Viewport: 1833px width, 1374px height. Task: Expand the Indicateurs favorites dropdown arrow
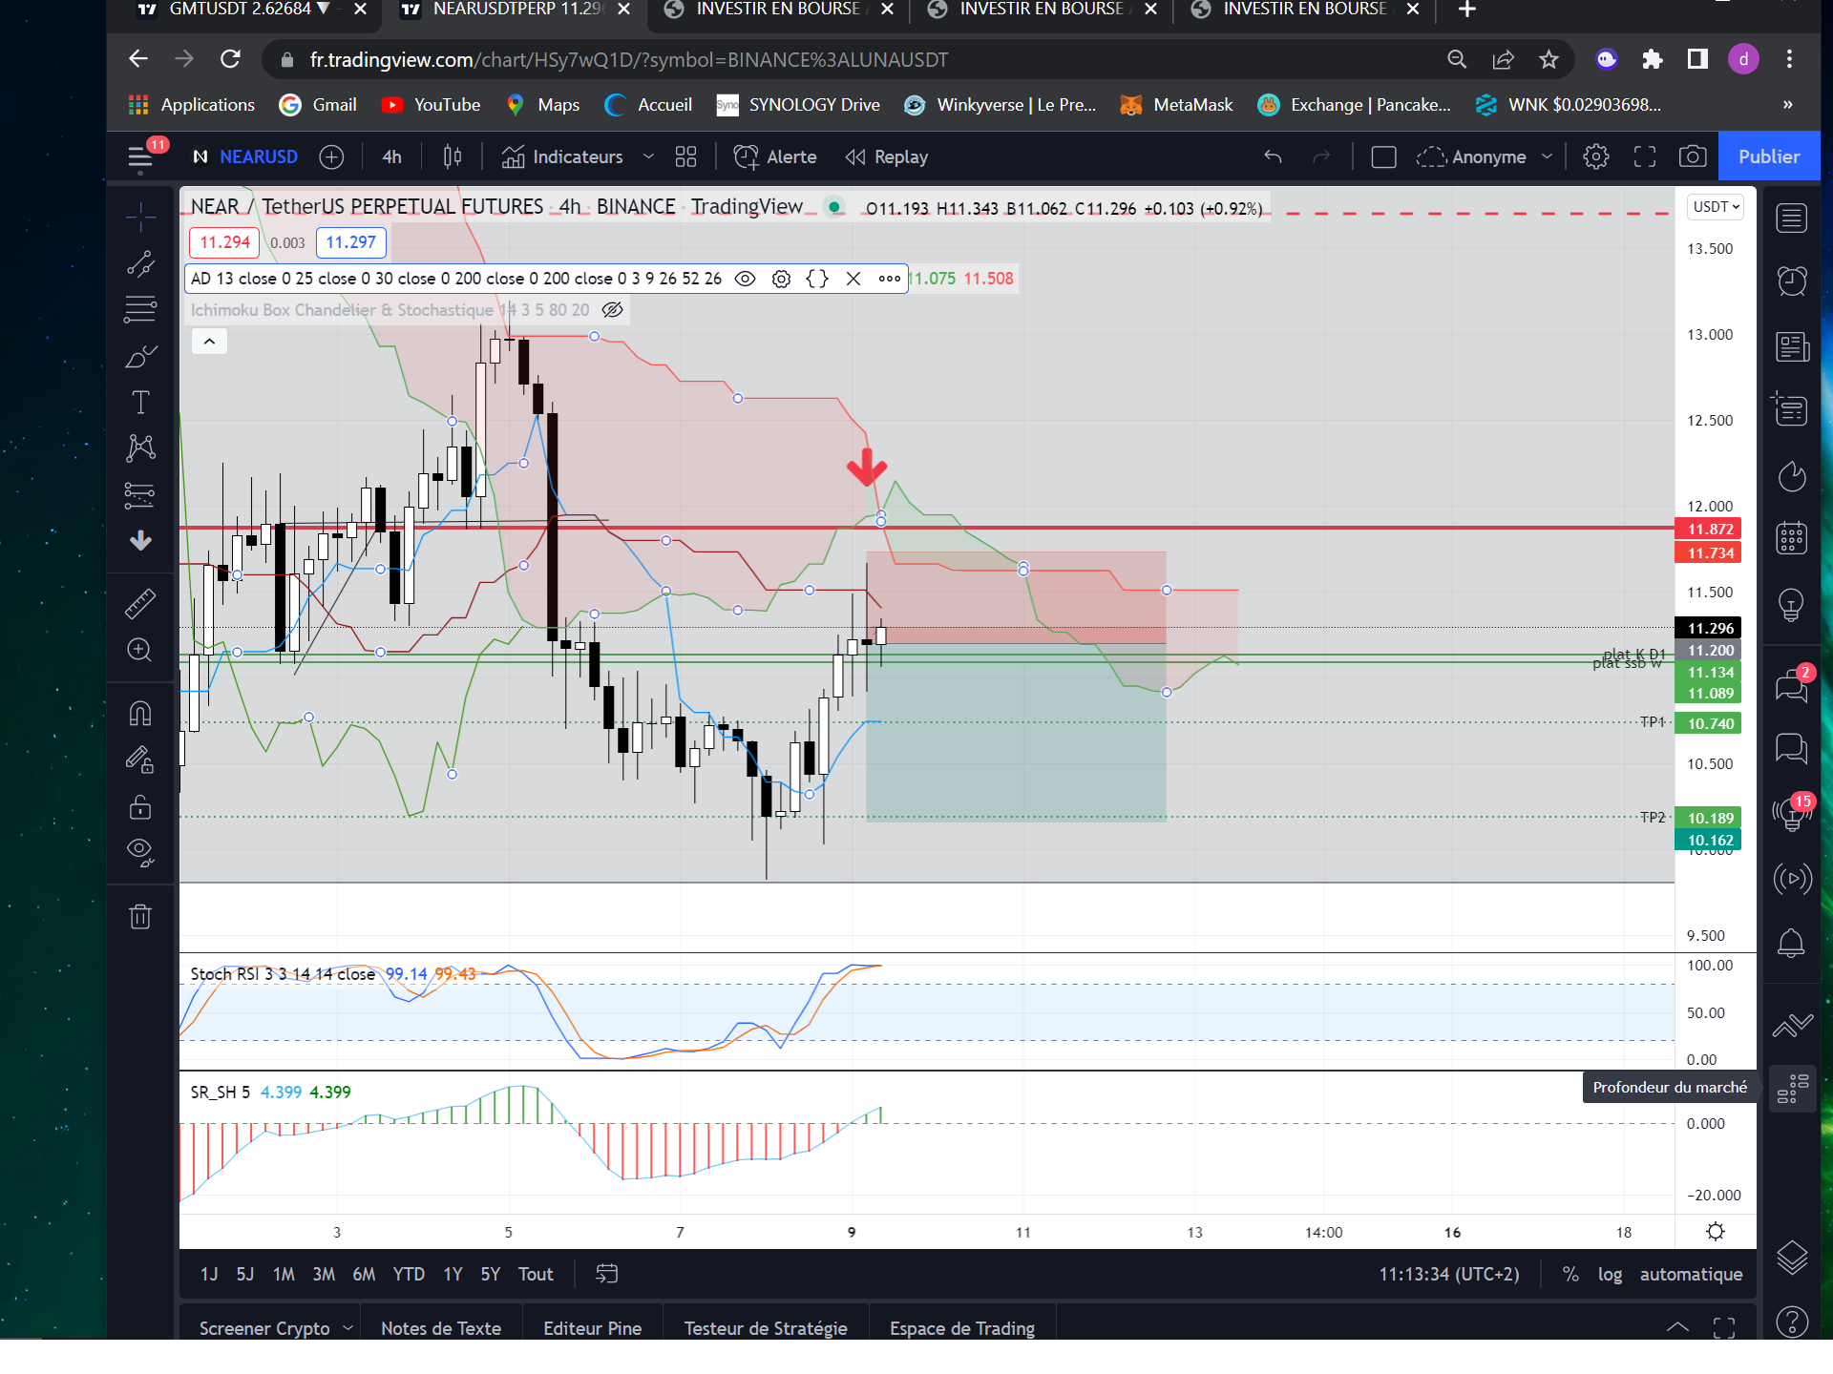click(648, 156)
